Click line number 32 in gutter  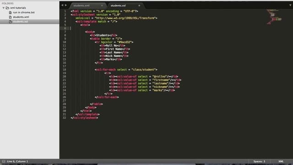pos(64,118)
